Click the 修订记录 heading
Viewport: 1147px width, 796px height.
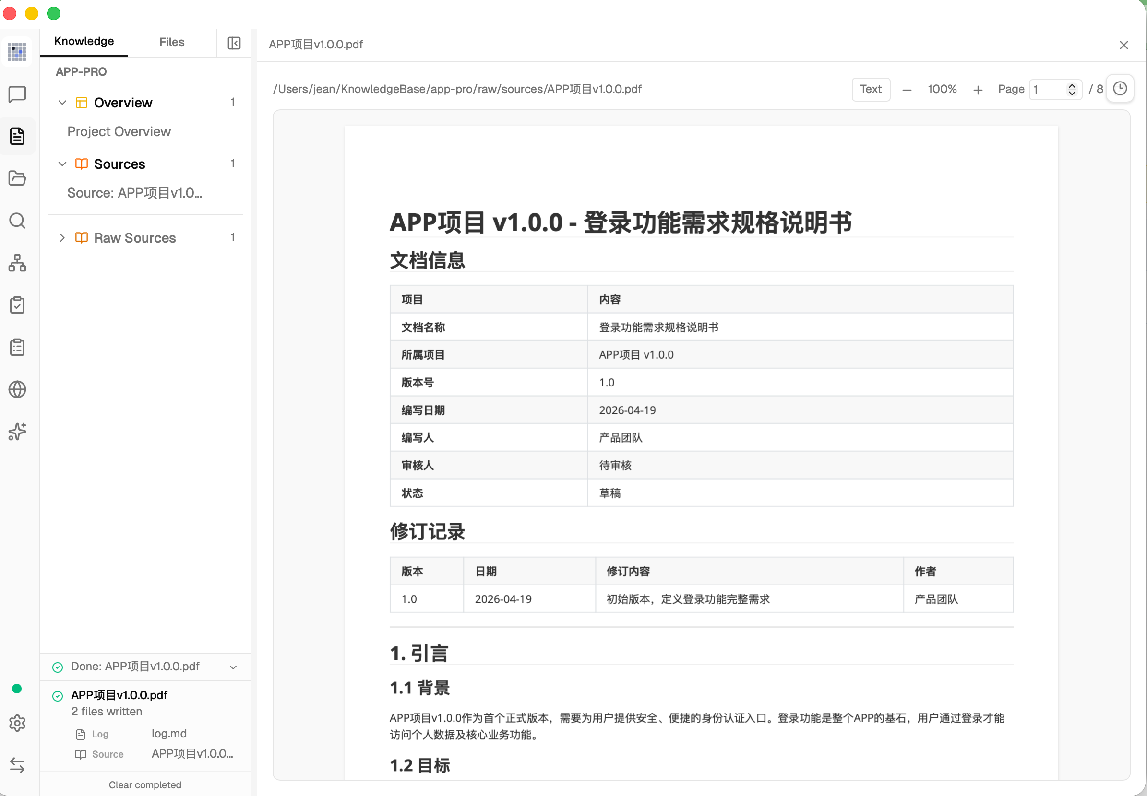coord(427,531)
